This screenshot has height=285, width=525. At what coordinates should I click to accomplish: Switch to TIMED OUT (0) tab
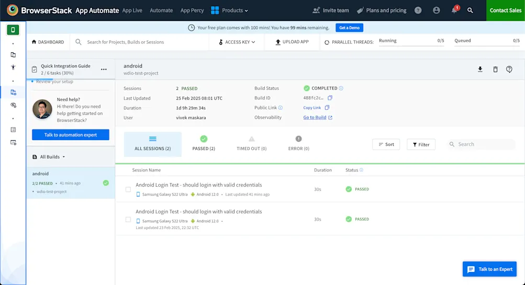pyautogui.click(x=251, y=144)
